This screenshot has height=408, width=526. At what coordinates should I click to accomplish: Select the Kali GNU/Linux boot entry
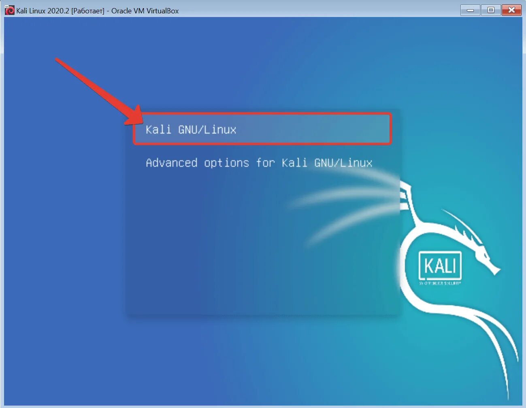[x=262, y=129]
